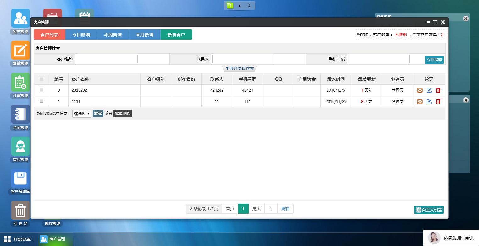Click the 录入时间 column header
This screenshot has width=479, height=246.
pyautogui.click(x=336, y=79)
